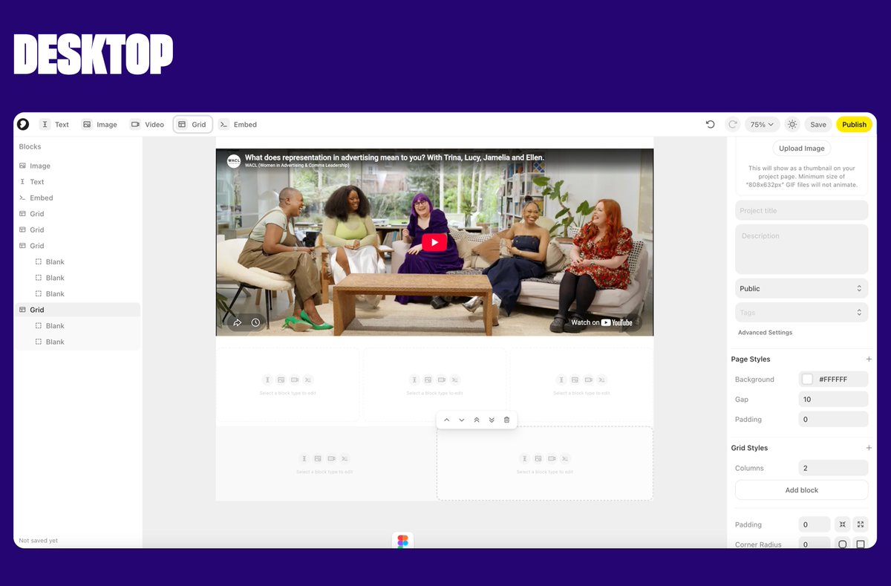Screen dimensions: 891x586
Task: Select the highlighted Grid tool in toolbar
Action: [193, 124]
